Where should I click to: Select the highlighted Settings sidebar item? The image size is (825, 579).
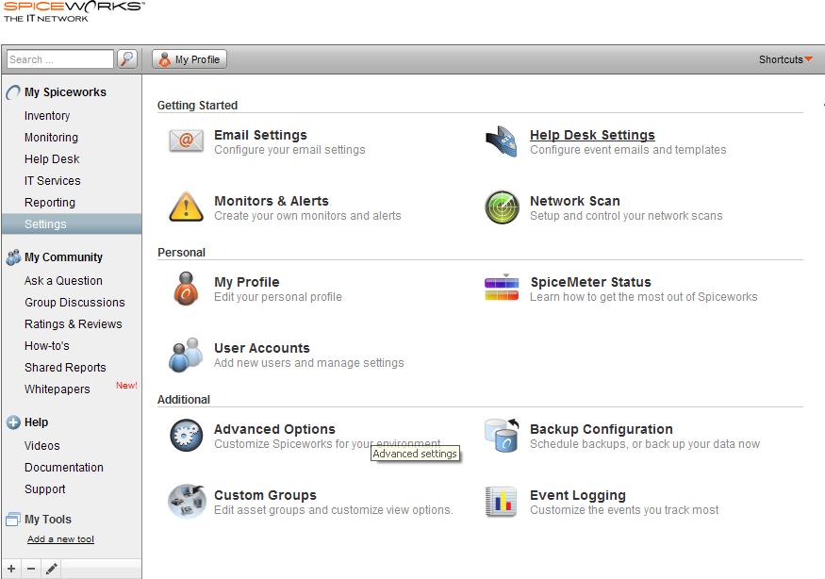point(71,223)
